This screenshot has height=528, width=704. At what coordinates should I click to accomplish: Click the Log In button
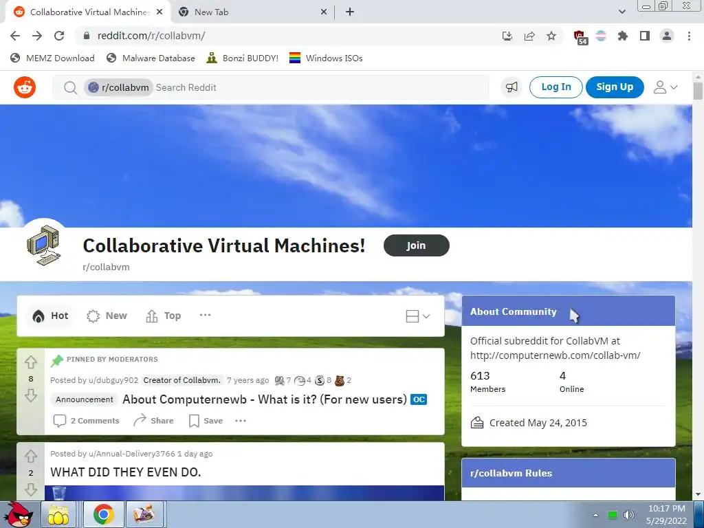555,87
